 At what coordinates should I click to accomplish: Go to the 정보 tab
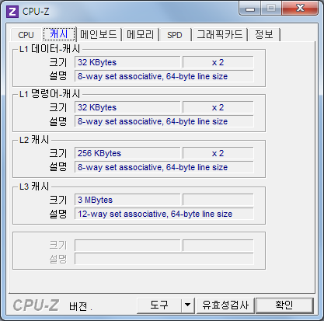(x=264, y=35)
